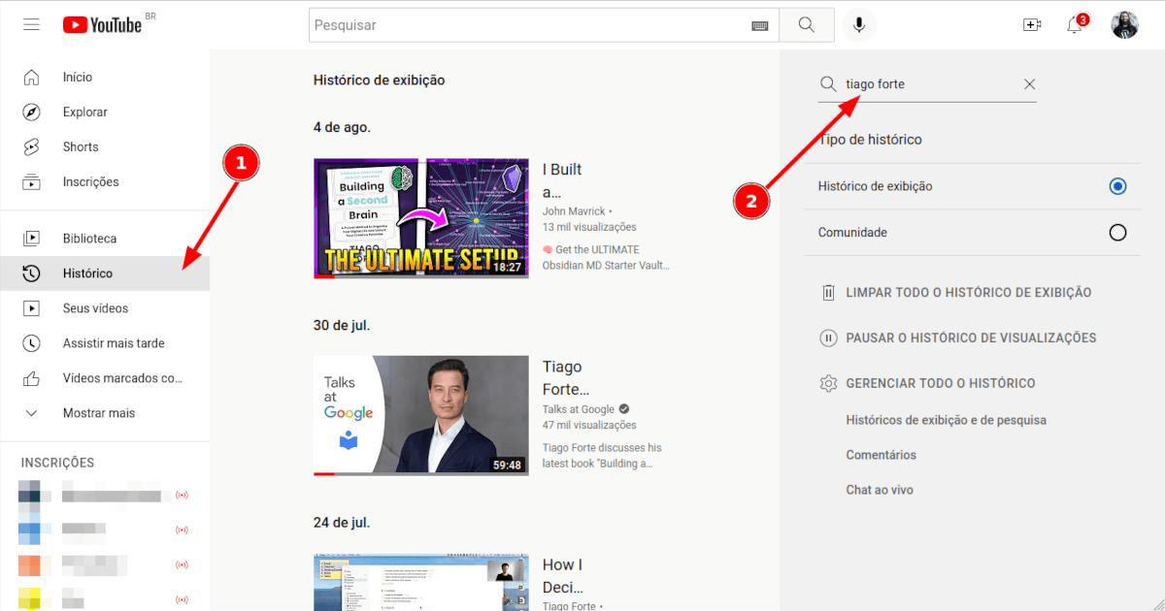
Task: Open Históricos de exibição e de pesquisa link
Action: coord(946,420)
